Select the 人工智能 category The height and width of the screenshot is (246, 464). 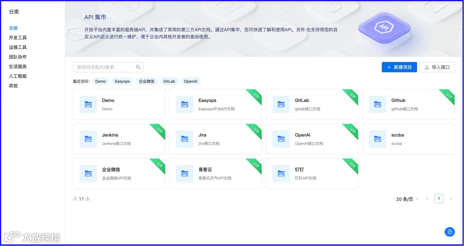coord(18,76)
